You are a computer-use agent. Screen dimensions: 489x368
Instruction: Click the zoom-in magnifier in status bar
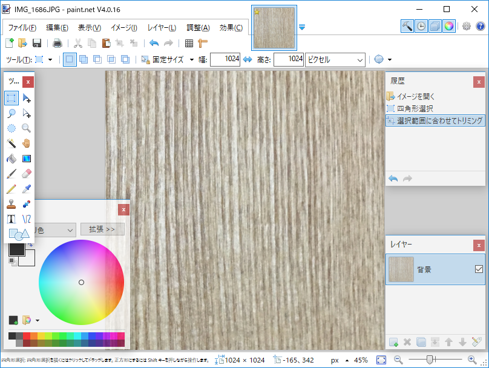pos(472,360)
